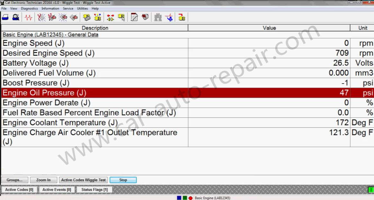
Task: Click Basic Engine (LAB12345) - General Data heading
Action: click(x=50, y=35)
